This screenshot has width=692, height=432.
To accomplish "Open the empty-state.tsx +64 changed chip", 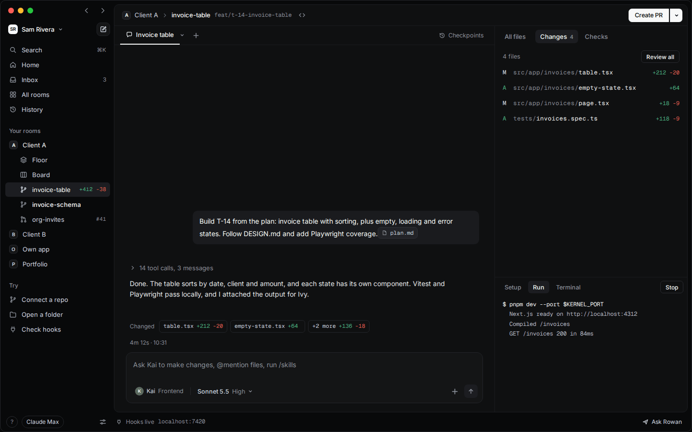I will tap(267, 326).
